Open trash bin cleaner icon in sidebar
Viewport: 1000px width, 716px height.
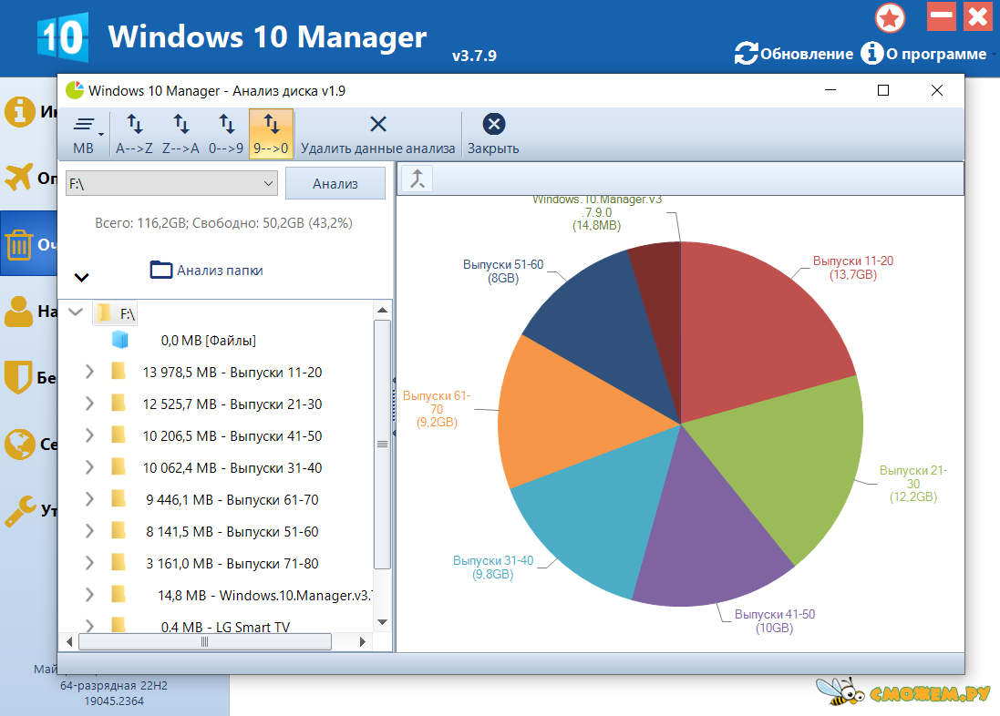point(19,245)
